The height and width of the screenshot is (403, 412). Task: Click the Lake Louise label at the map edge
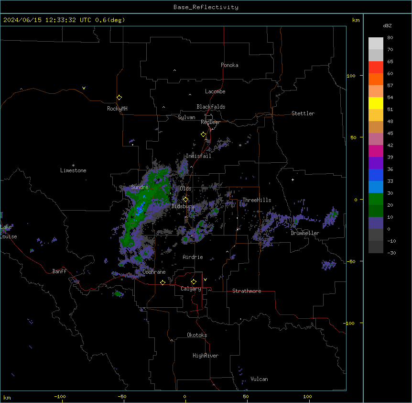pyautogui.click(x=8, y=232)
